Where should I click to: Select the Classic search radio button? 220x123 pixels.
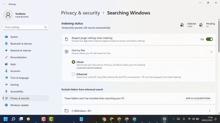coord(73,62)
